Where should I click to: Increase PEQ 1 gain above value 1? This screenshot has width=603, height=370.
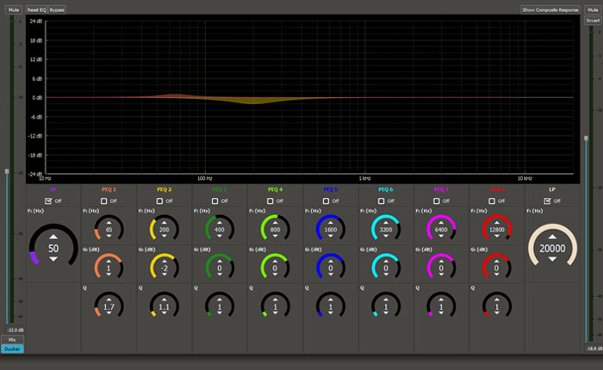109,262
